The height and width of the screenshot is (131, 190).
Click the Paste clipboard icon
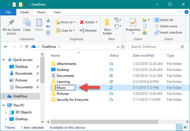(39, 22)
